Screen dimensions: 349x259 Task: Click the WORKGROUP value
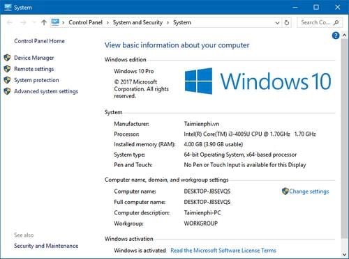point(201,223)
